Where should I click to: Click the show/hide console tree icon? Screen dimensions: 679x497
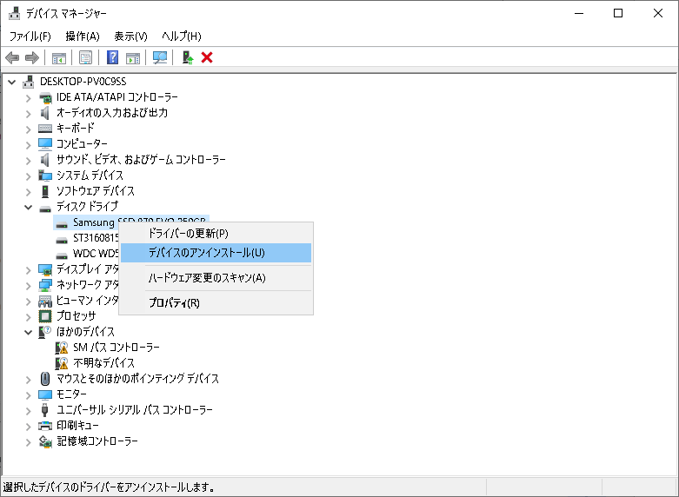59,57
